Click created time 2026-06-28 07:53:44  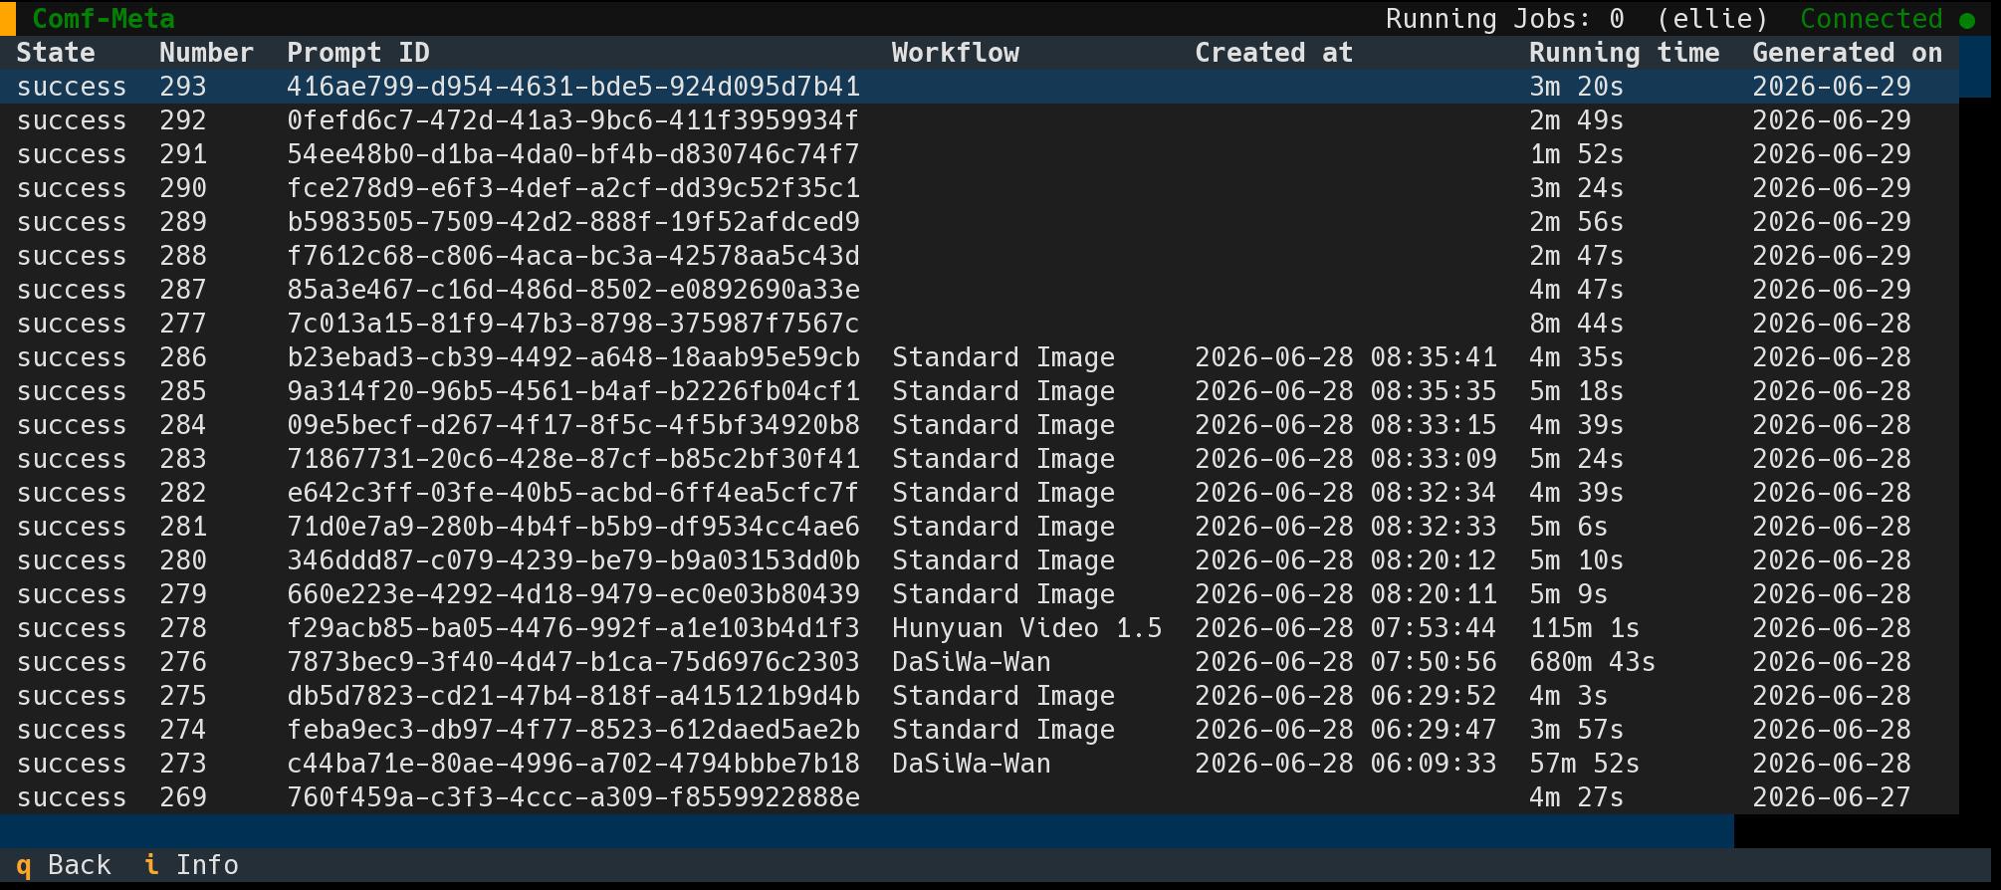[1346, 628]
